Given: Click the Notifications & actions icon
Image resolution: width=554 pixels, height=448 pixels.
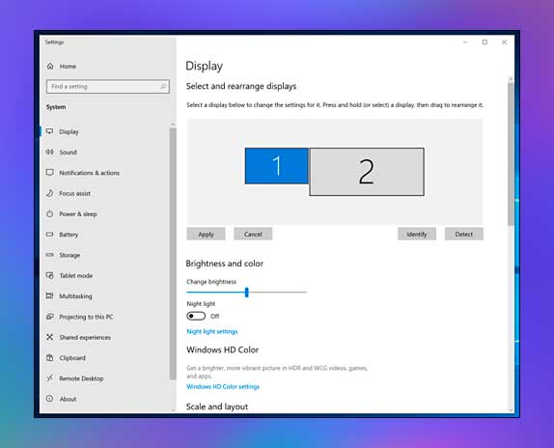Looking at the screenshot, I should pos(50,173).
